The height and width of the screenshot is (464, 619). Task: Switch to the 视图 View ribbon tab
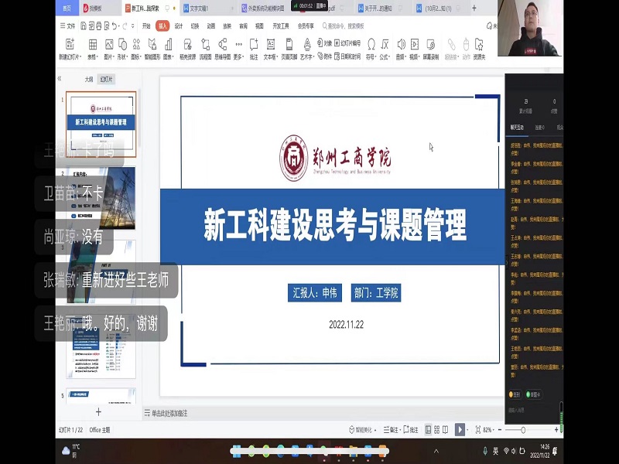point(259,26)
